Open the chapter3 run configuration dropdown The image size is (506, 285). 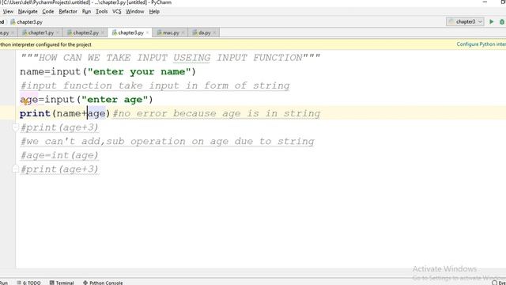[465, 21]
